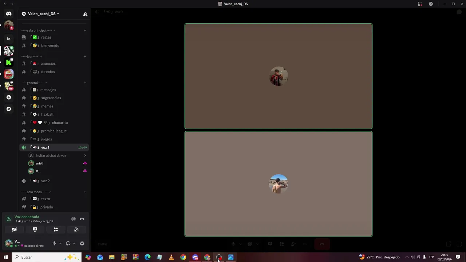
Task: Open headphone output options arrow
Action: (74, 243)
